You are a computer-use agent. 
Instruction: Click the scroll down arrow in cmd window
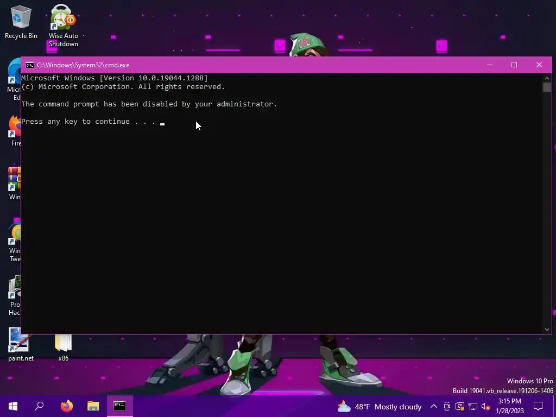(x=547, y=330)
